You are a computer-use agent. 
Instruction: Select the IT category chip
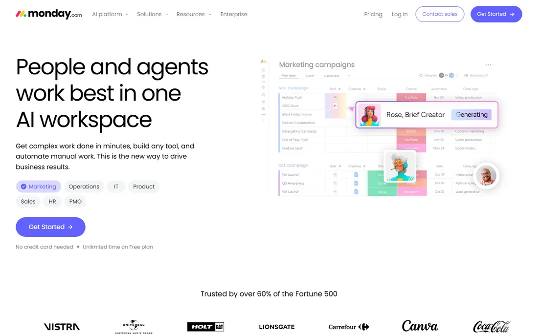tap(116, 187)
